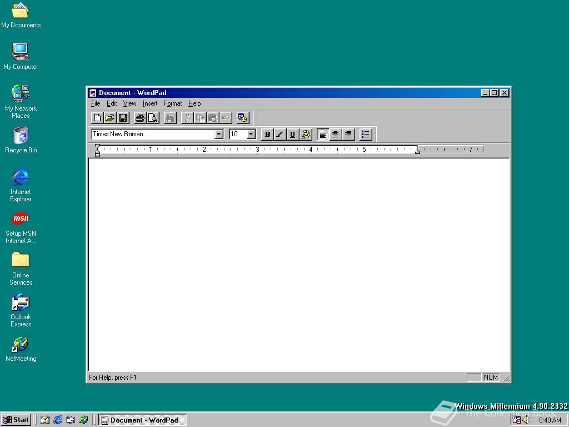
Task: Click the NUM indicator in the status bar
Action: tap(491, 377)
